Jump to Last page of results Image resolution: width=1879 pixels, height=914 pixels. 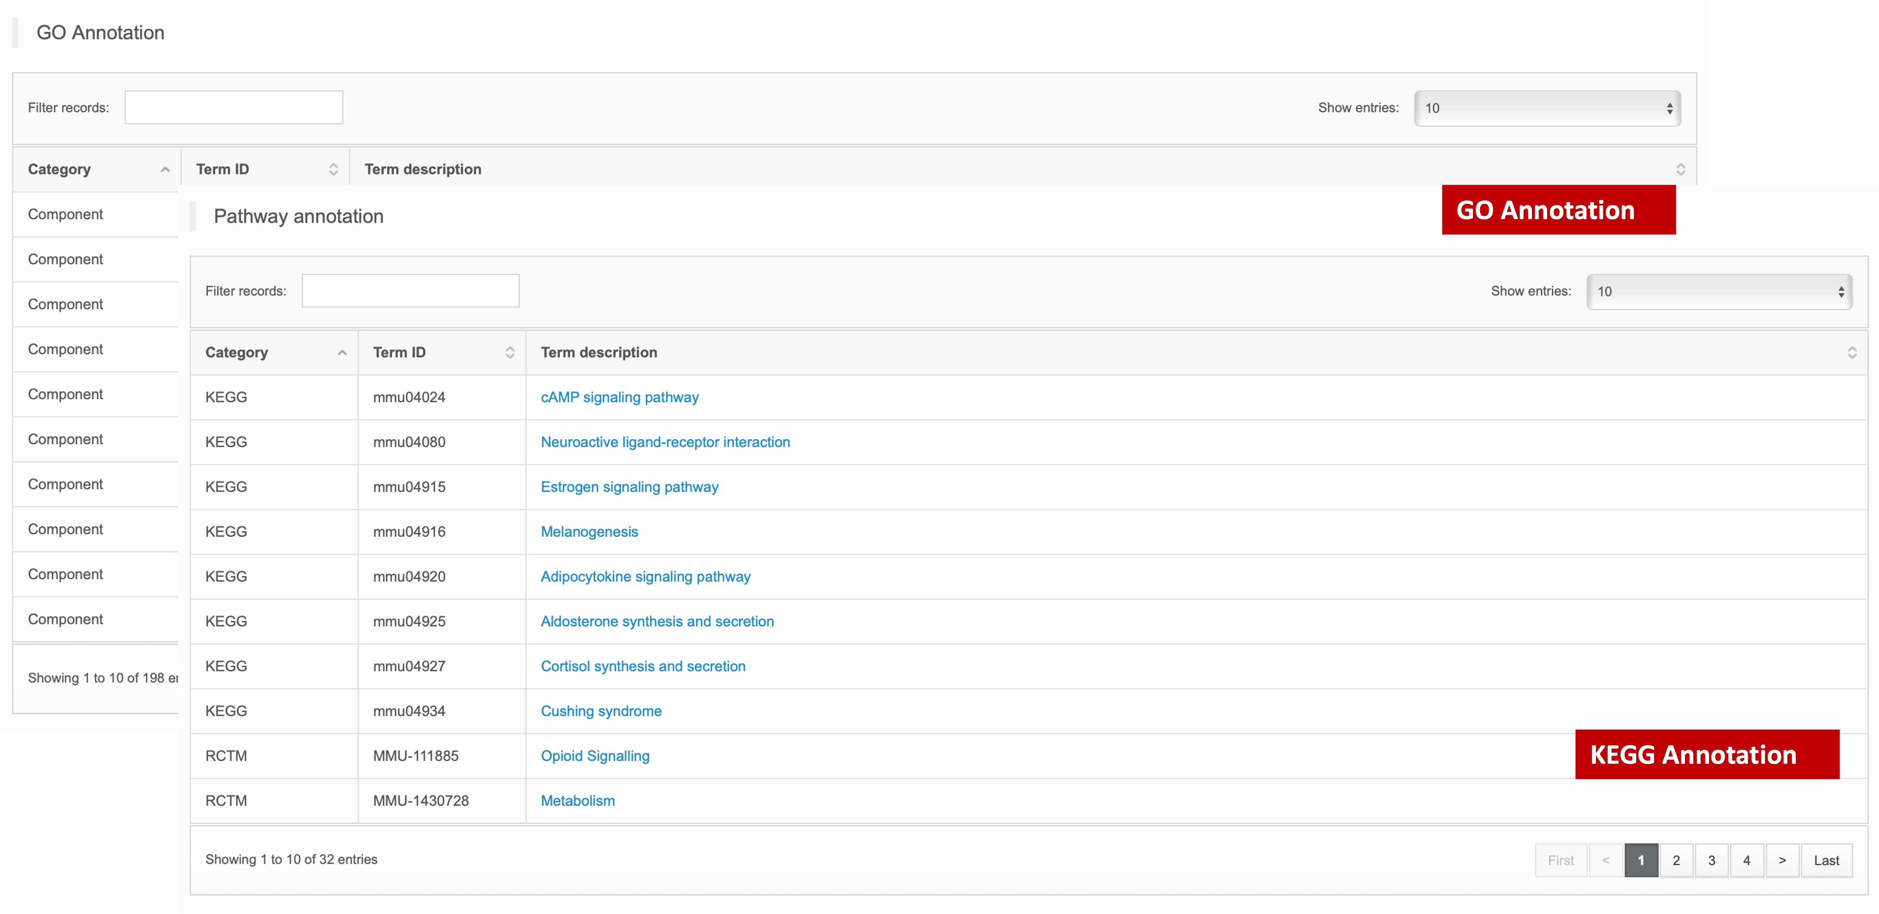point(1826,860)
